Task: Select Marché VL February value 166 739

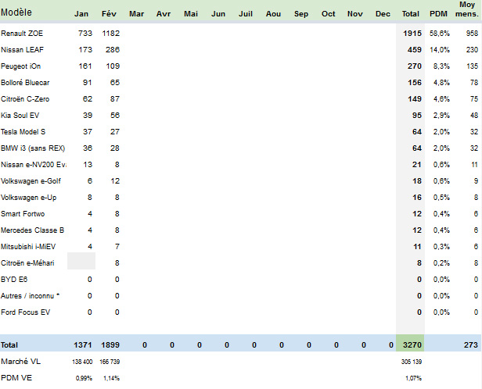Action: [110, 362]
